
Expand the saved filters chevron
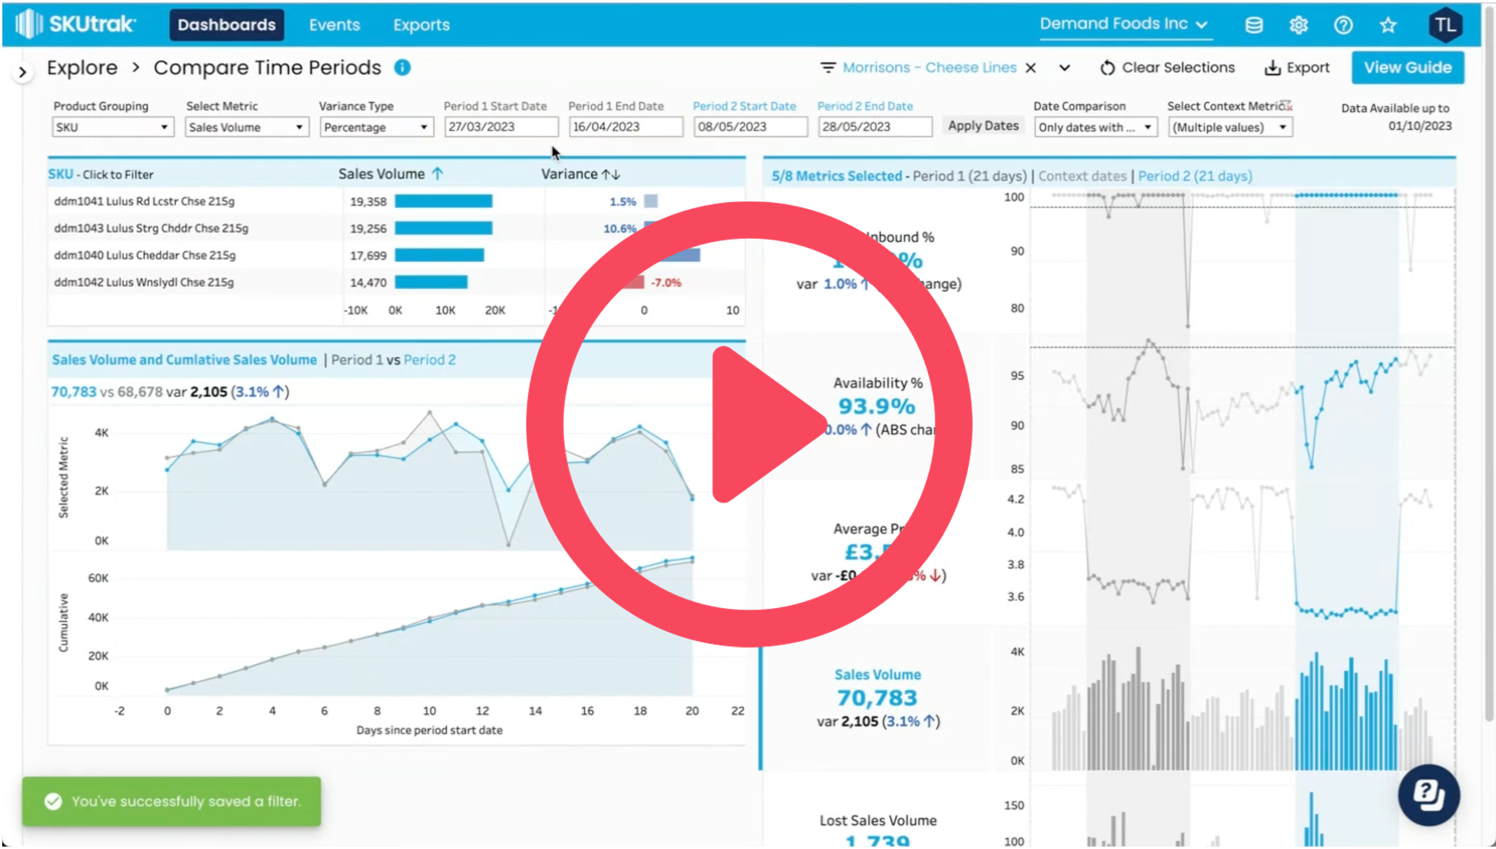click(x=1065, y=68)
